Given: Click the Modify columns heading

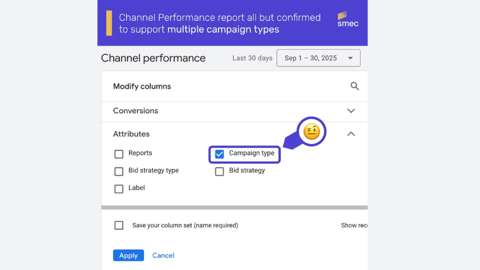Looking at the screenshot, I should [142, 86].
